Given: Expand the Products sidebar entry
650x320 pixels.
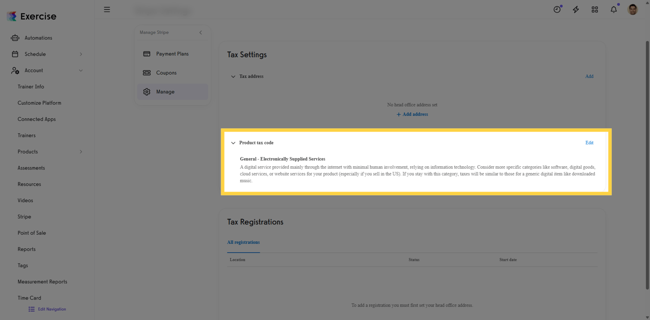Looking at the screenshot, I should coord(81,151).
